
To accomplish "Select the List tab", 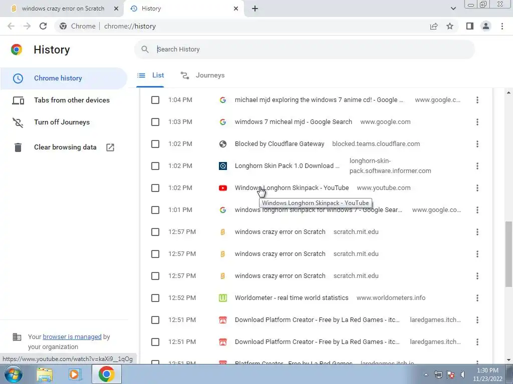I will click(x=150, y=75).
